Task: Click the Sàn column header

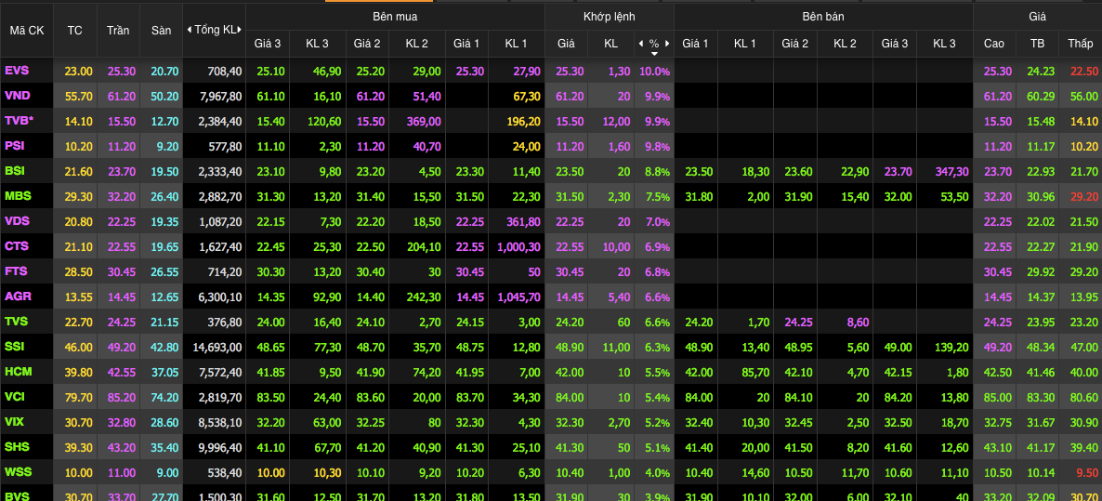Action: tap(162, 30)
